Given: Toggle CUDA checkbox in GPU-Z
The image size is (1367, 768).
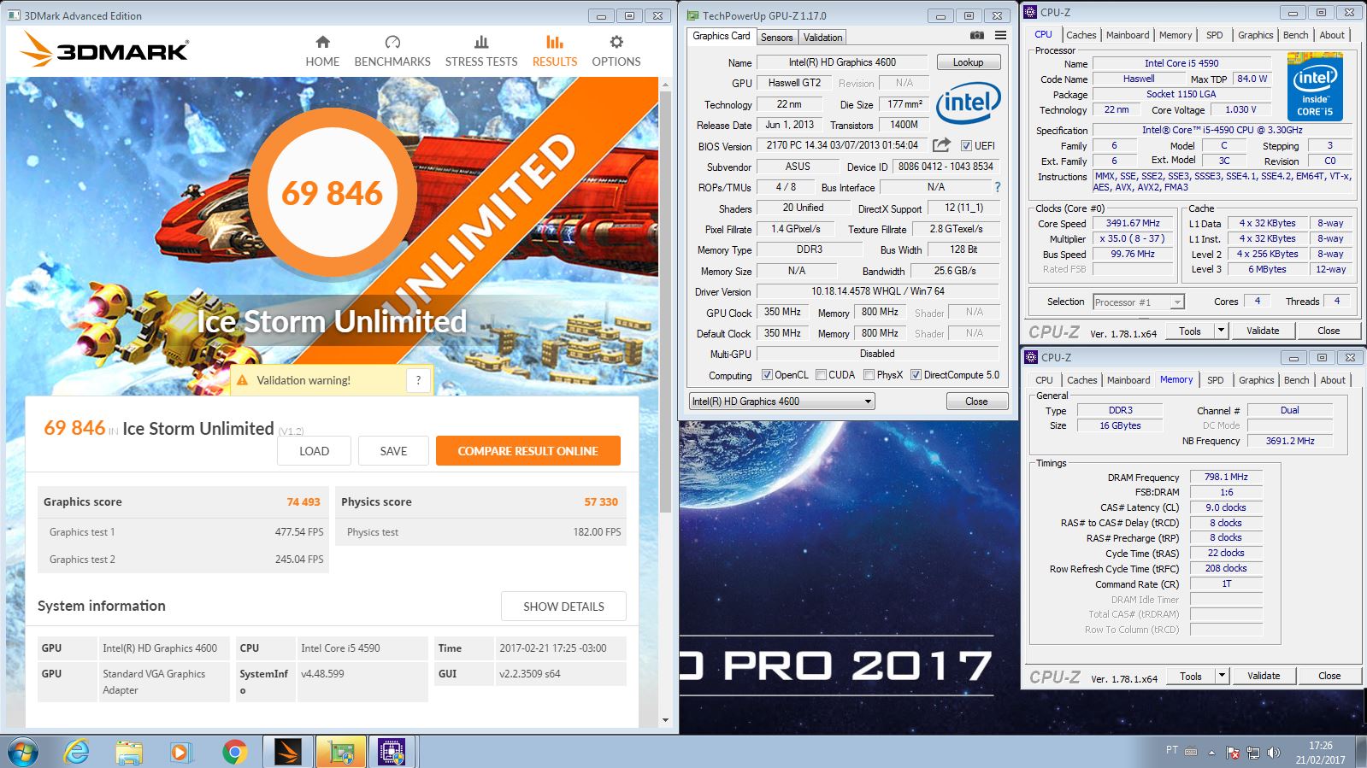Looking at the screenshot, I should tap(821, 375).
